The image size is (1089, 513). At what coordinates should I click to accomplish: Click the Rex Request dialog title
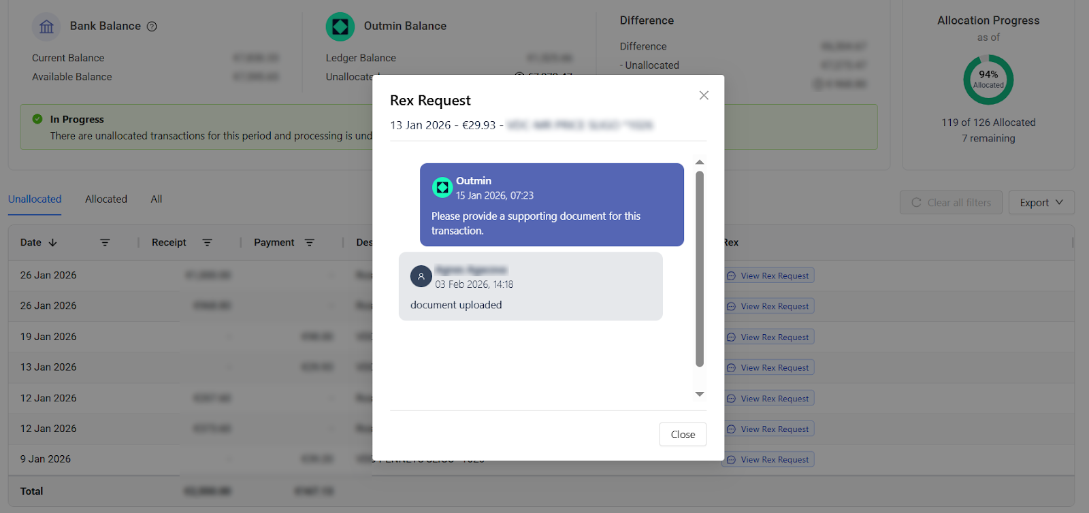click(430, 101)
